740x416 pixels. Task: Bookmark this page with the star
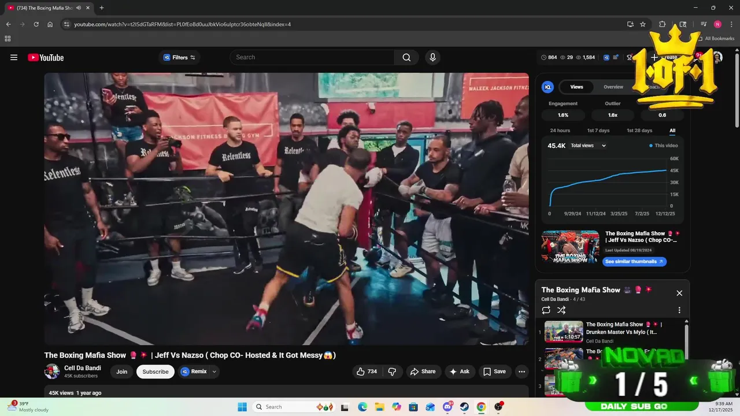tap(643, 24)
